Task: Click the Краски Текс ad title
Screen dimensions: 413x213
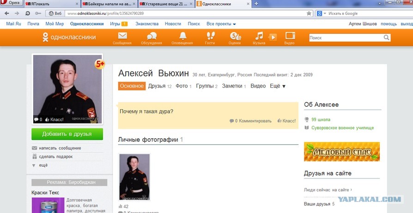Action: click(45, 193)
